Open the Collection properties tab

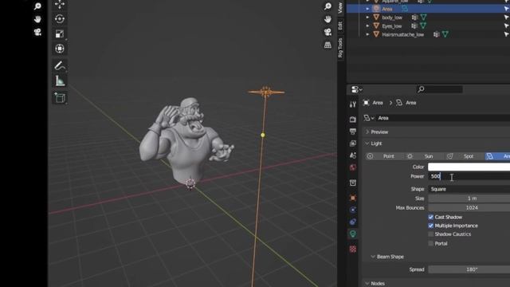(x=353, y=183)
